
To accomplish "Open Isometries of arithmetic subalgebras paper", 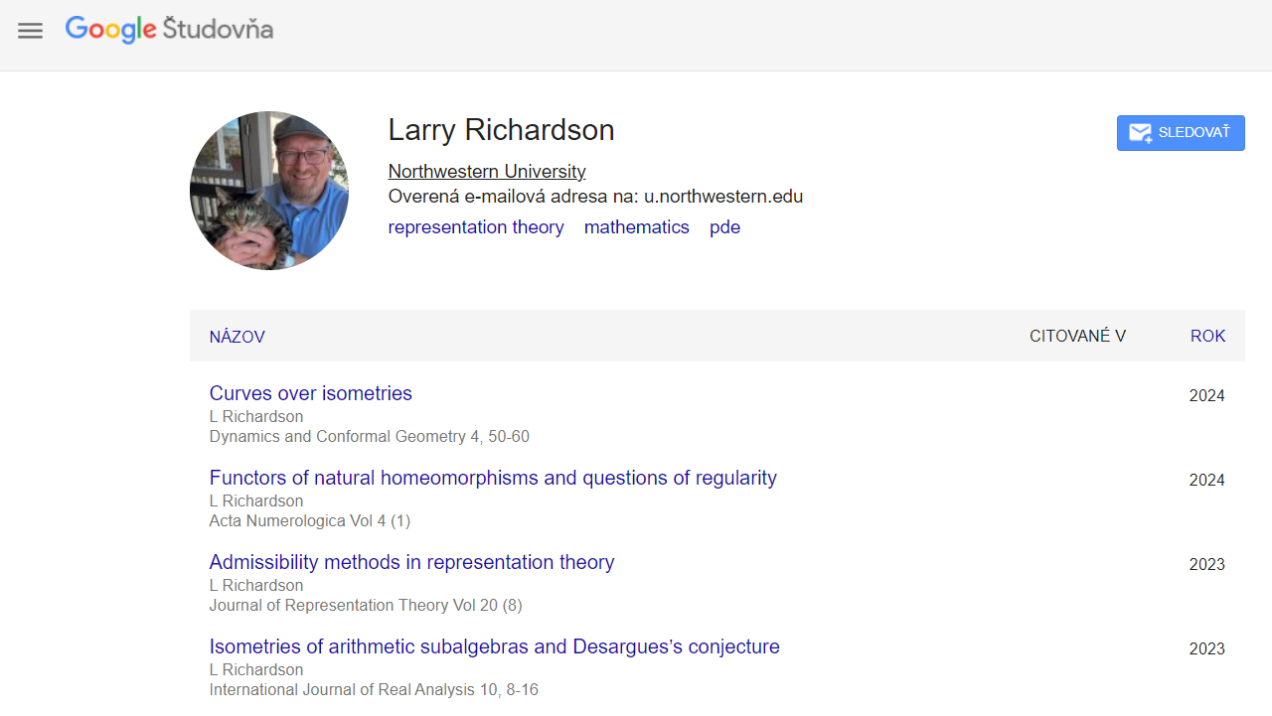I will [494, 646].
